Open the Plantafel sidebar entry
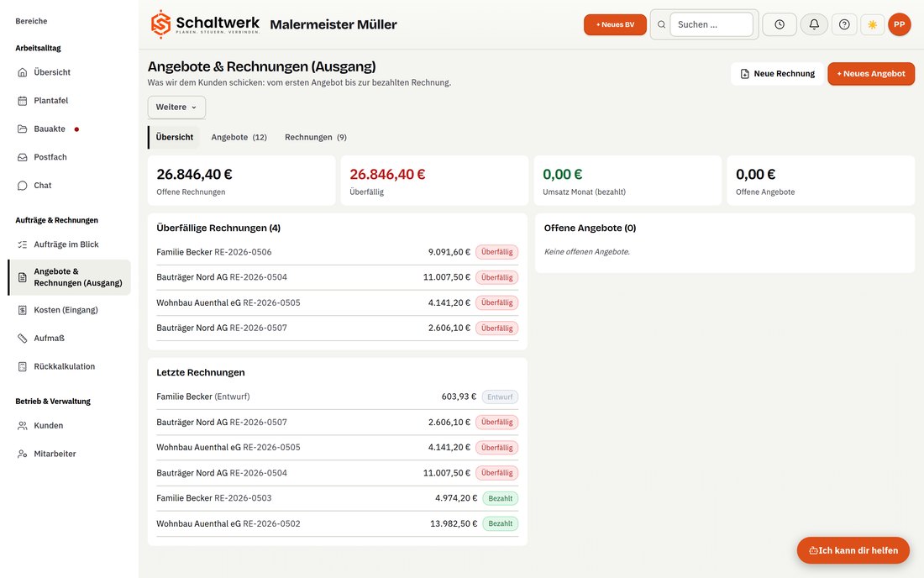Image resolution: width=924 pixels, height=578 pixels. tap(69, 101)
